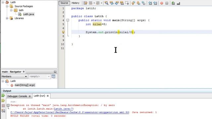Click Shift Line Right icon

[155, 3]
